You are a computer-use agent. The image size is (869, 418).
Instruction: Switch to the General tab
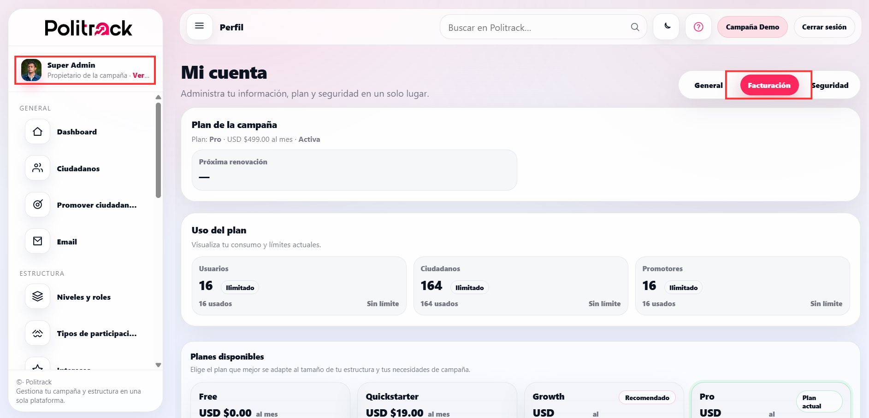(x=709, y=85)
